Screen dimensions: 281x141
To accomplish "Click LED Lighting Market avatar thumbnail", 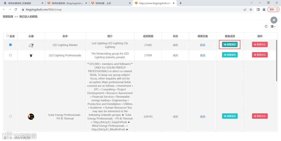I will pos(31,45).
